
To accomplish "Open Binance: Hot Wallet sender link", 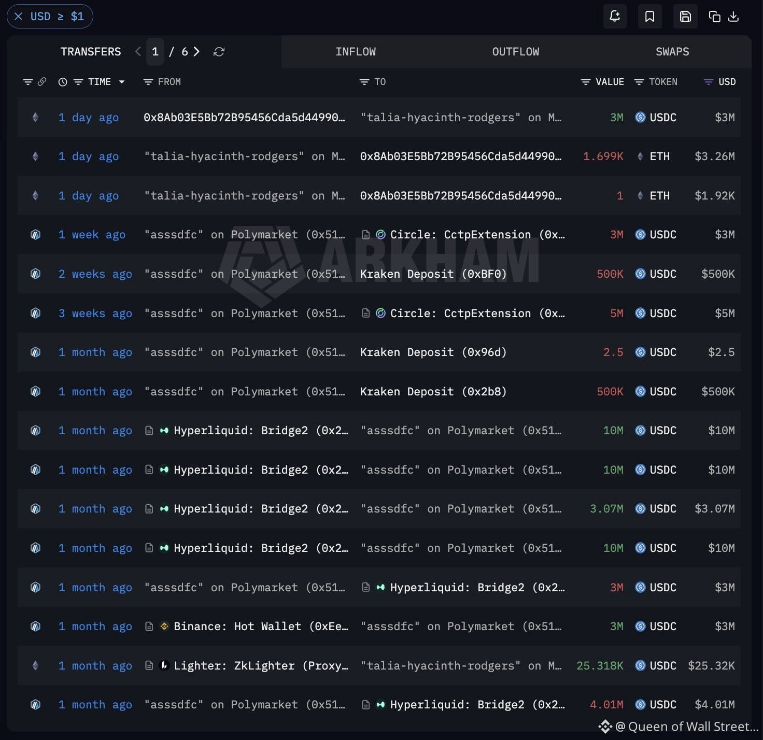I will (x=261, y=626).
